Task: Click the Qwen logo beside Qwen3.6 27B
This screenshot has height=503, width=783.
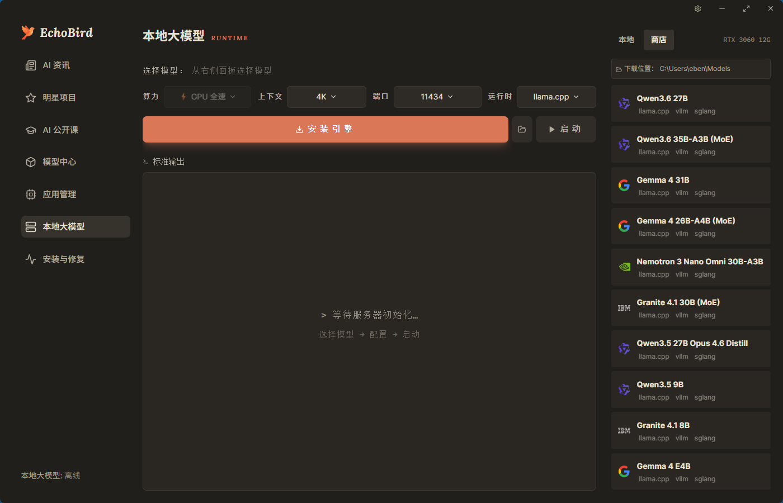Action: coord(624,103)
